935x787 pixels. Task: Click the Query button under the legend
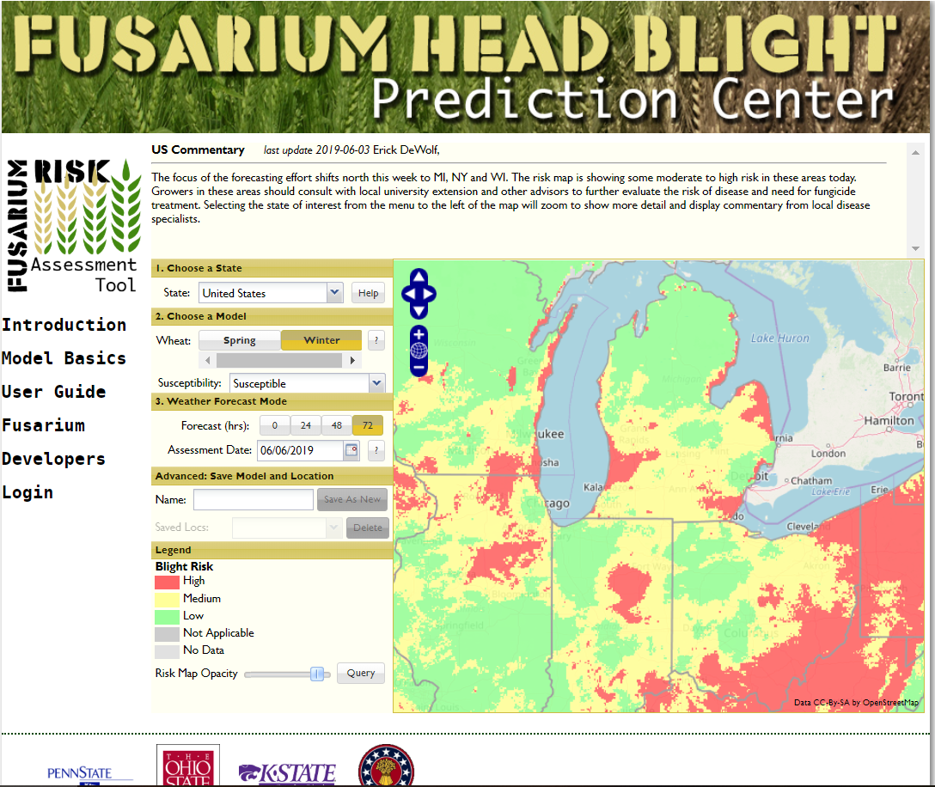[x=360, y=673]
